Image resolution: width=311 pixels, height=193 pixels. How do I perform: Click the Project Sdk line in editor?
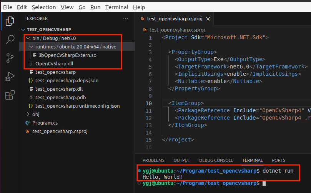tap(215, 38)
